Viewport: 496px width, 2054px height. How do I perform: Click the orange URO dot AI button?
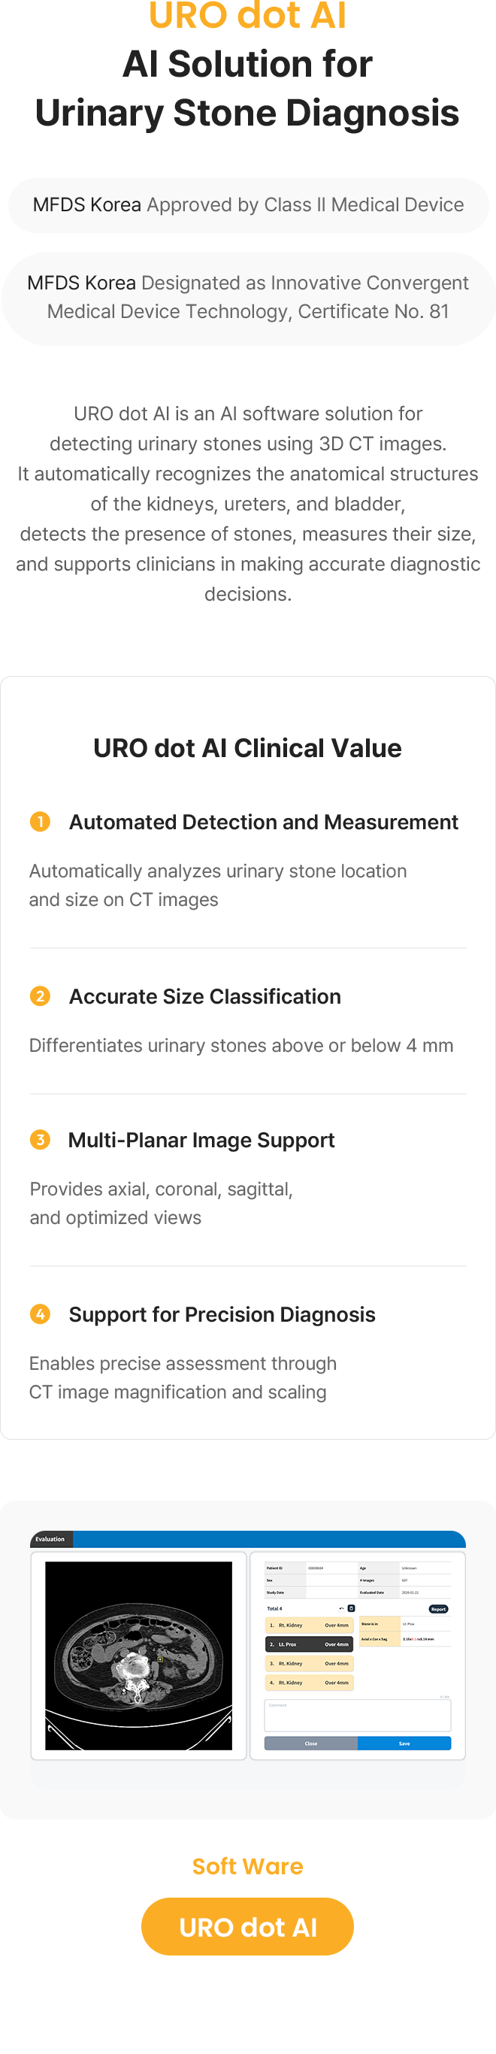click(247, 1926)
